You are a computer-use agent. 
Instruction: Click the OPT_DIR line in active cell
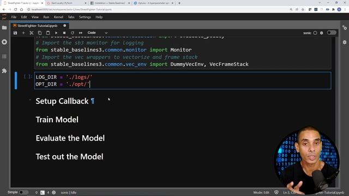click(63, 84)
